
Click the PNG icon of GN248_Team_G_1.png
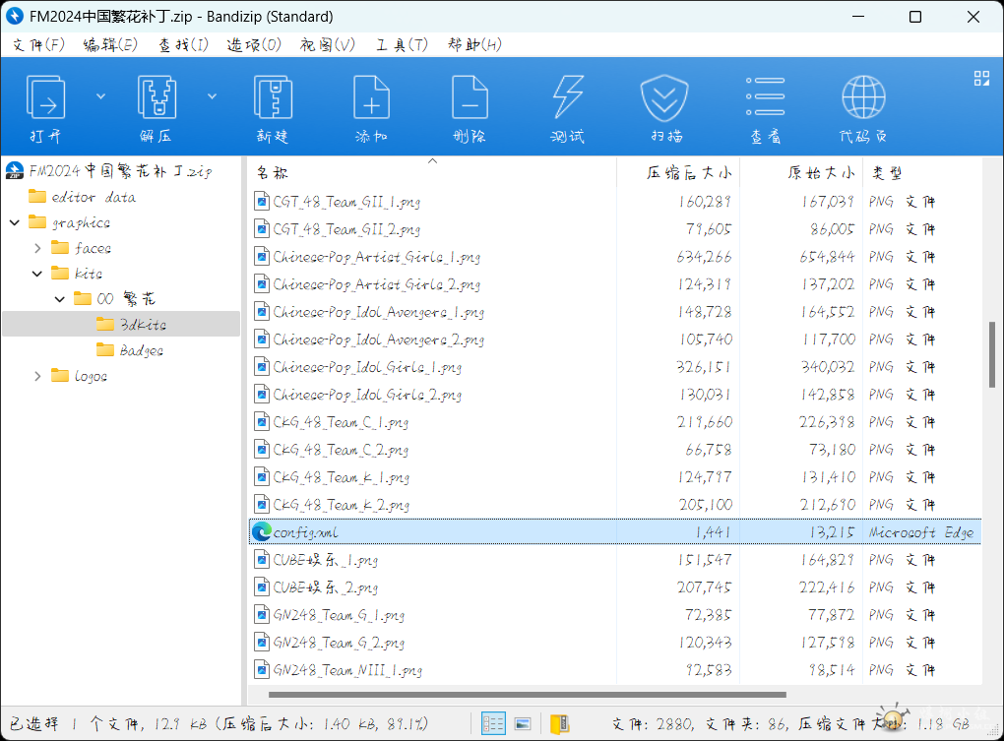point(261,615)
